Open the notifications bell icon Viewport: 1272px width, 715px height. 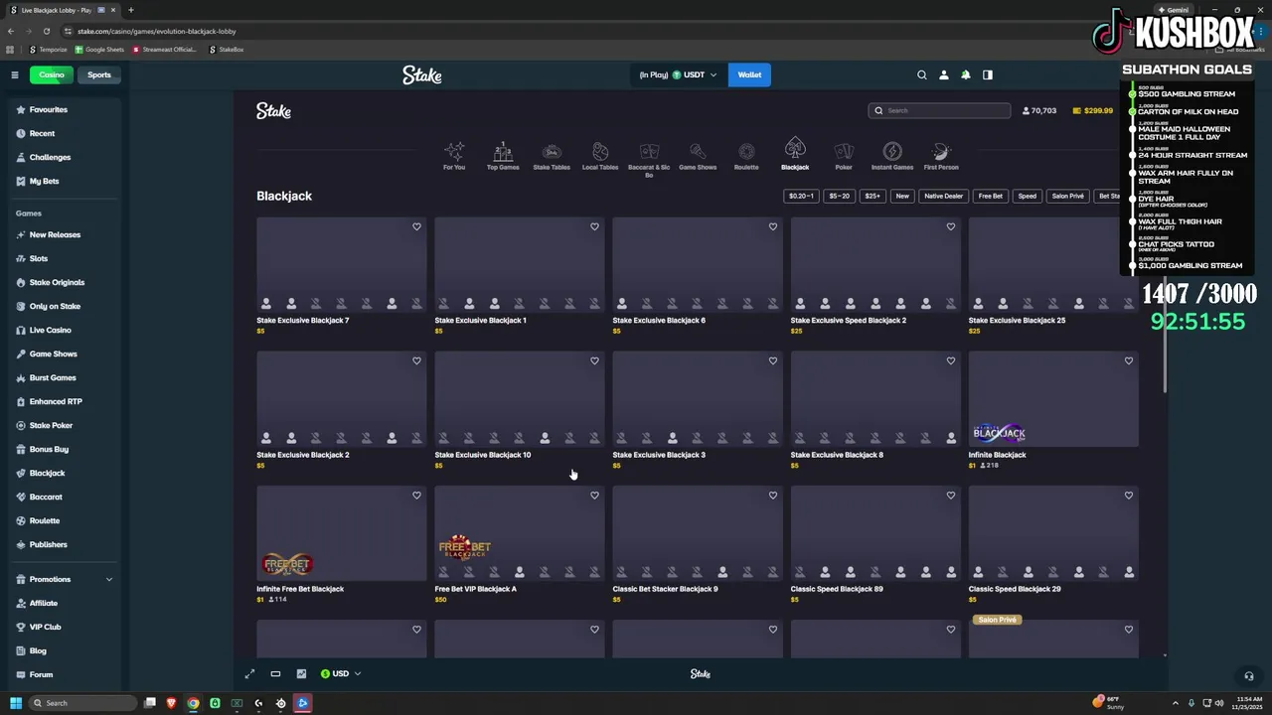click(x=965, y=74)
